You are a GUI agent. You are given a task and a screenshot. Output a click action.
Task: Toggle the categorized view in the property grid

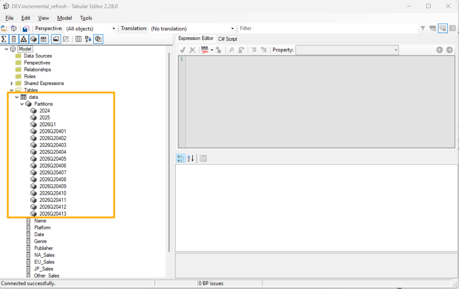180,158
